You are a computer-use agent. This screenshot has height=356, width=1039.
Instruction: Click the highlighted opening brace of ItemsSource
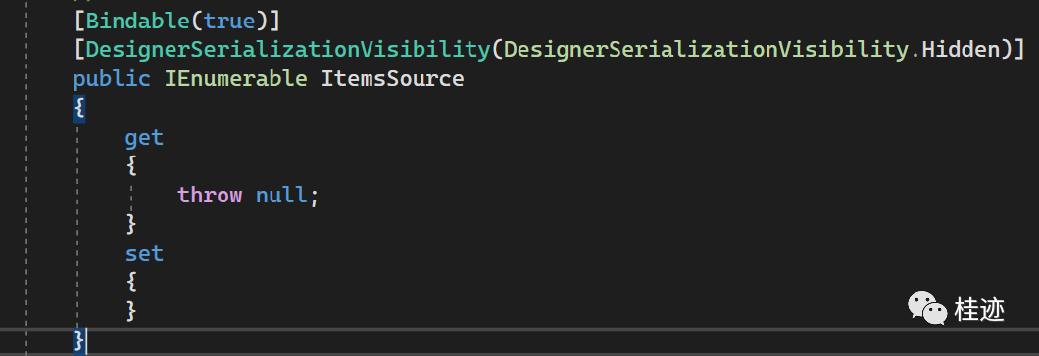(x=79, y=108)
